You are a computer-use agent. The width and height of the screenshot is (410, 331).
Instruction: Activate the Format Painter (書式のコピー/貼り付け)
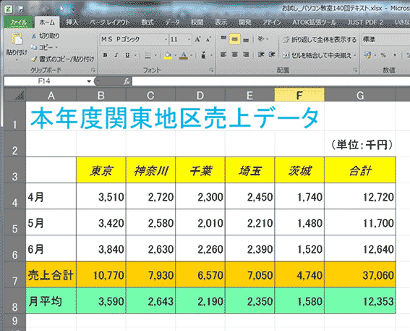tap(62, 59)
